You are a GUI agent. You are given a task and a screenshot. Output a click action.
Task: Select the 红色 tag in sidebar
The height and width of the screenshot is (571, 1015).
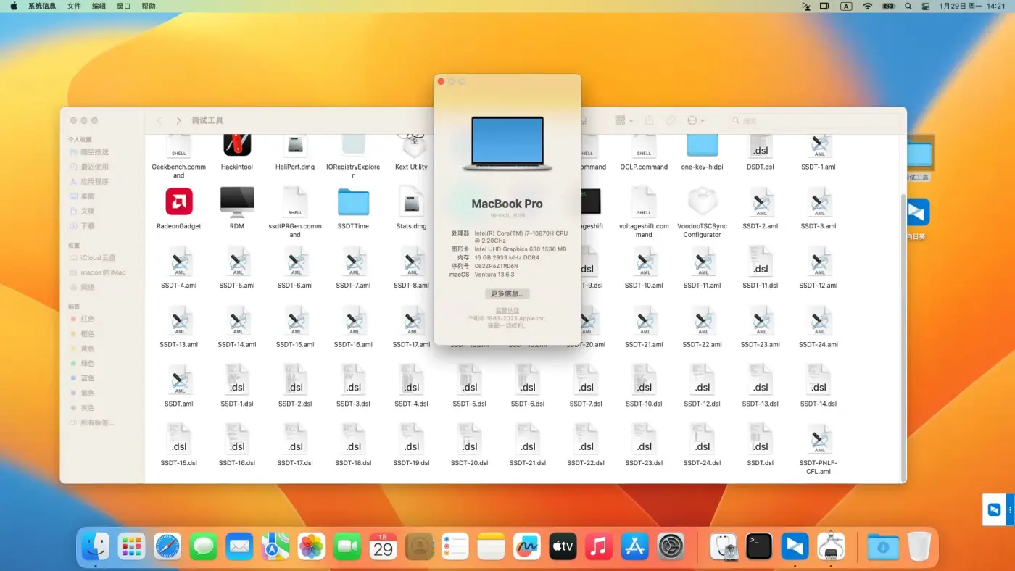87,319
